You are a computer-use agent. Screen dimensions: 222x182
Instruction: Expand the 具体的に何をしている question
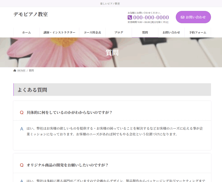(69, 112)
